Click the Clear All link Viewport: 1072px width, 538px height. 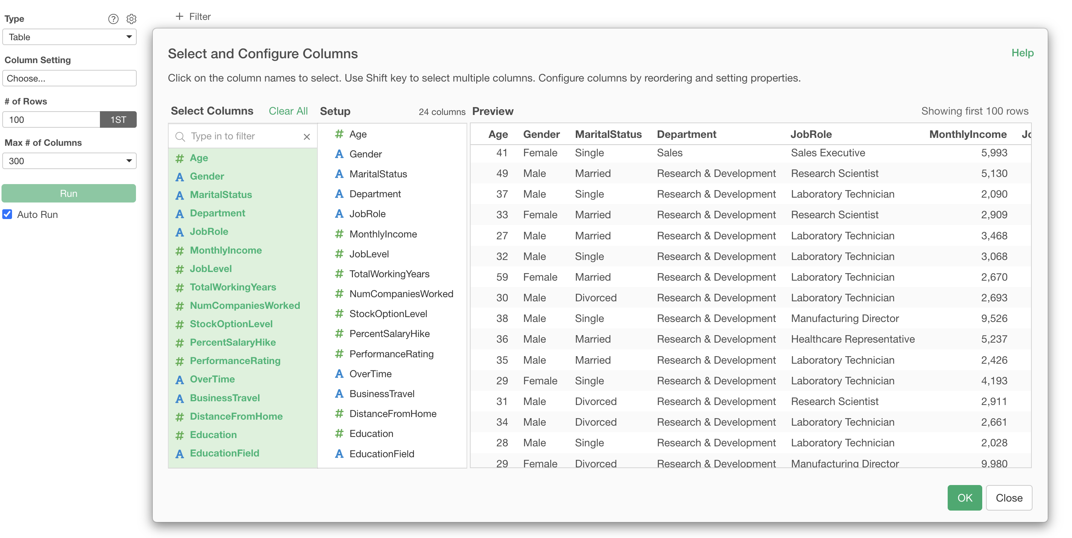tap(288, 111)
